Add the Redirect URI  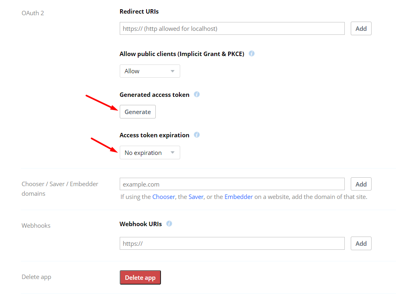[361, 28]
